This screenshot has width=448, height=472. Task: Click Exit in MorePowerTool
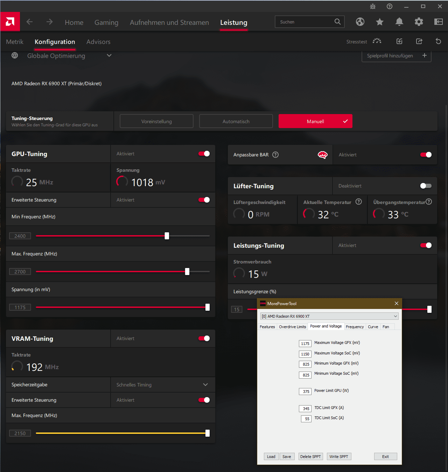pos(385,457)
